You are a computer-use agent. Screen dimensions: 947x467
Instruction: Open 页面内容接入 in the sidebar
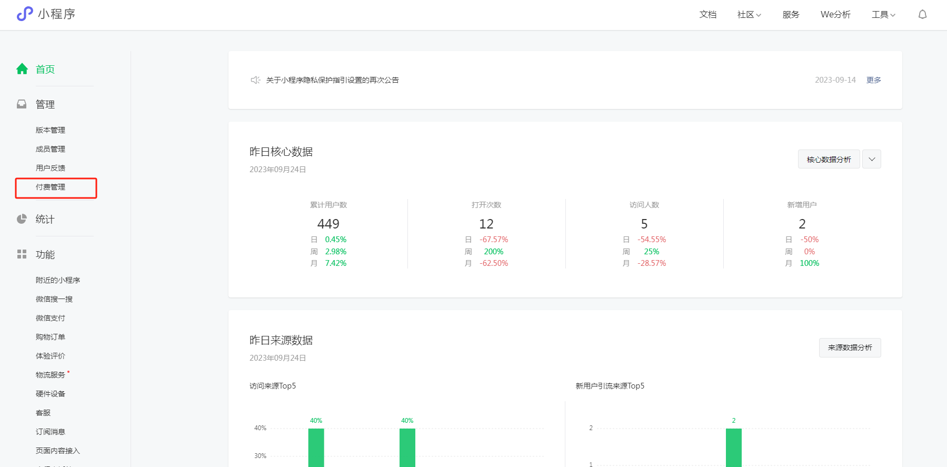click(58, 451)
